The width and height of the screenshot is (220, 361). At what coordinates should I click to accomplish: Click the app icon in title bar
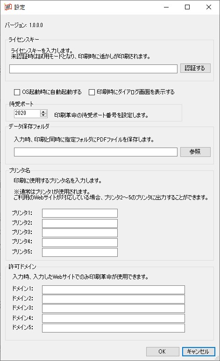(x=8, y=7)
